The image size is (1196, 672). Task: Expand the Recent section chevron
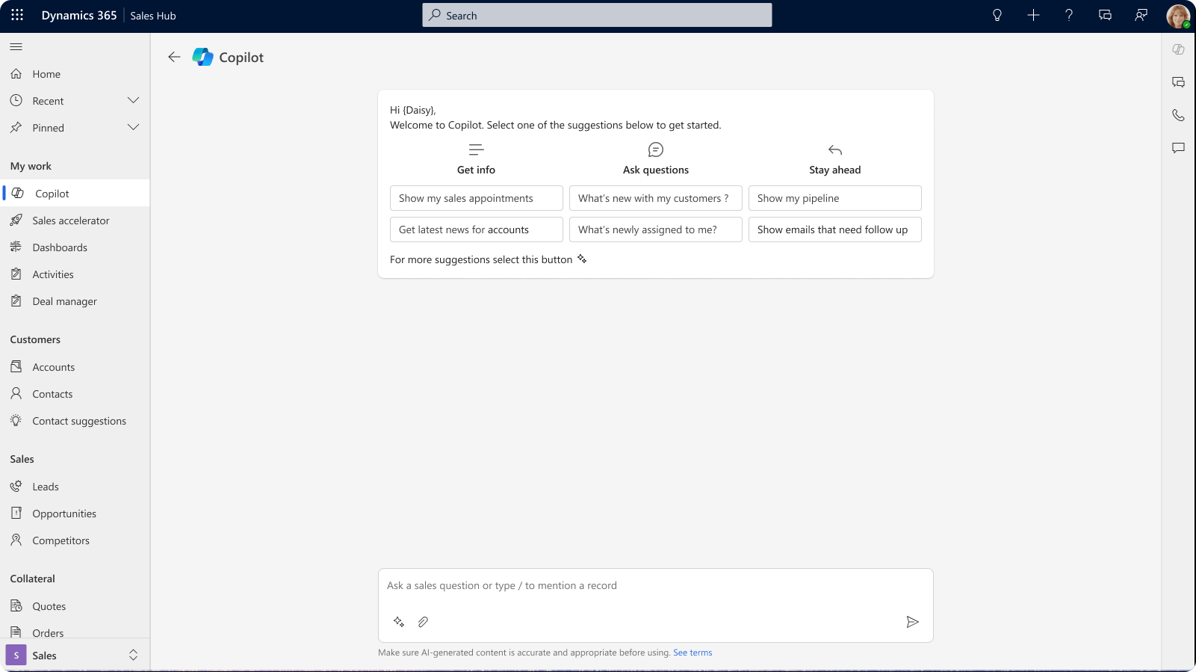[x=133, y=101]
